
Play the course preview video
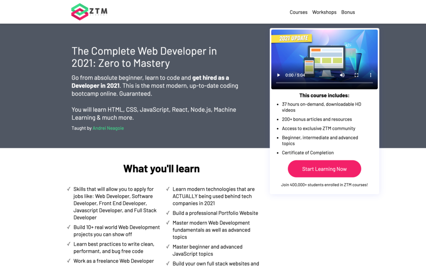coord(279,75)
